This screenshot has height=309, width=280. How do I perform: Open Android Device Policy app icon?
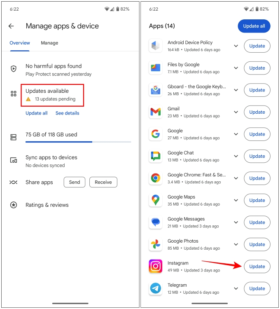(x=156, y=46)
